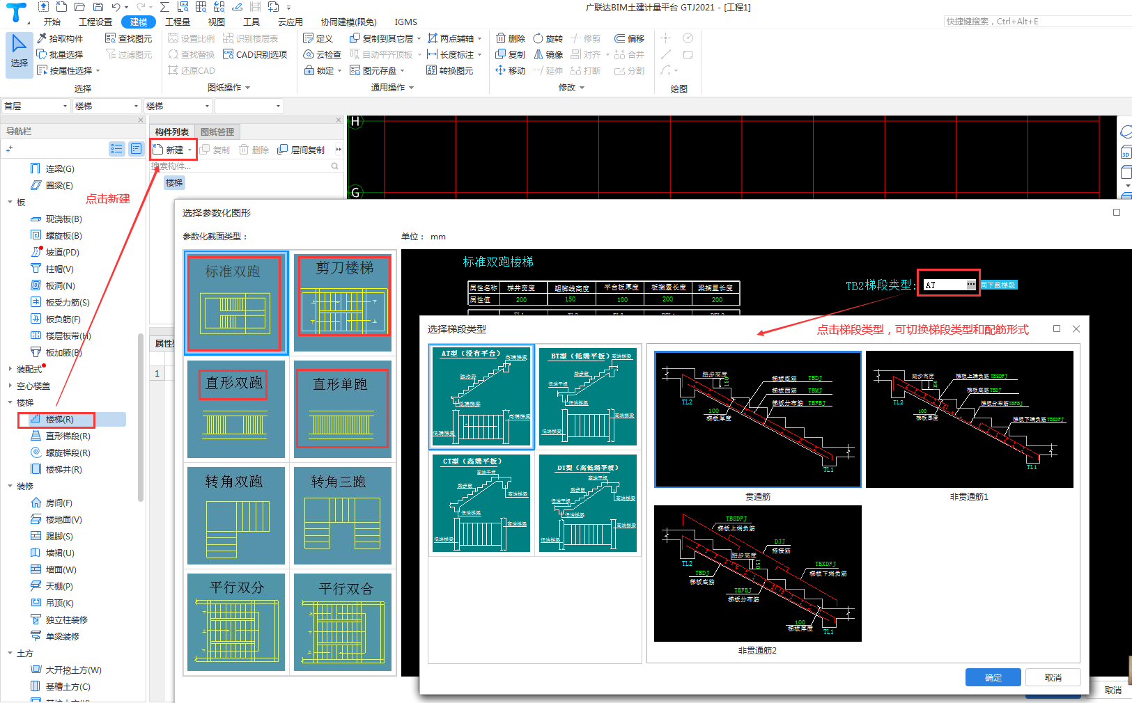
Task: Collapse the 土方 tree group
Action: click(10, 653)
